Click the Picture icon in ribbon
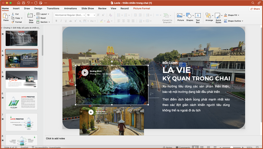263x149 pixels. point(180,16)
